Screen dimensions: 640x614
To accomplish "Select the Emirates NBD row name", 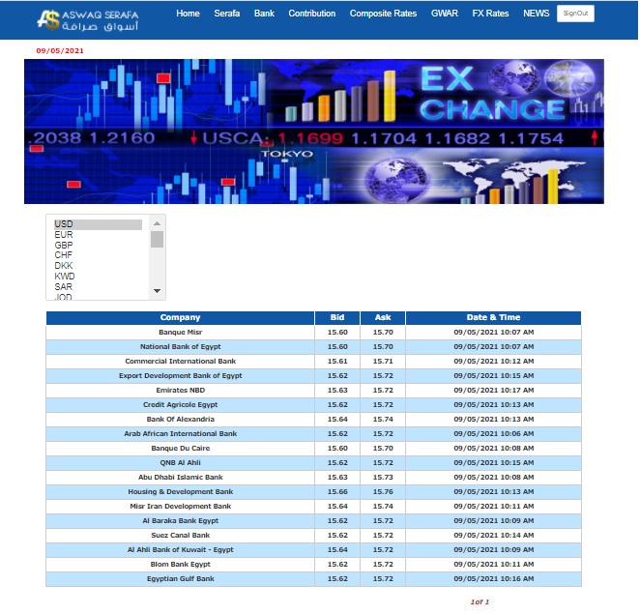I will 181,391.
